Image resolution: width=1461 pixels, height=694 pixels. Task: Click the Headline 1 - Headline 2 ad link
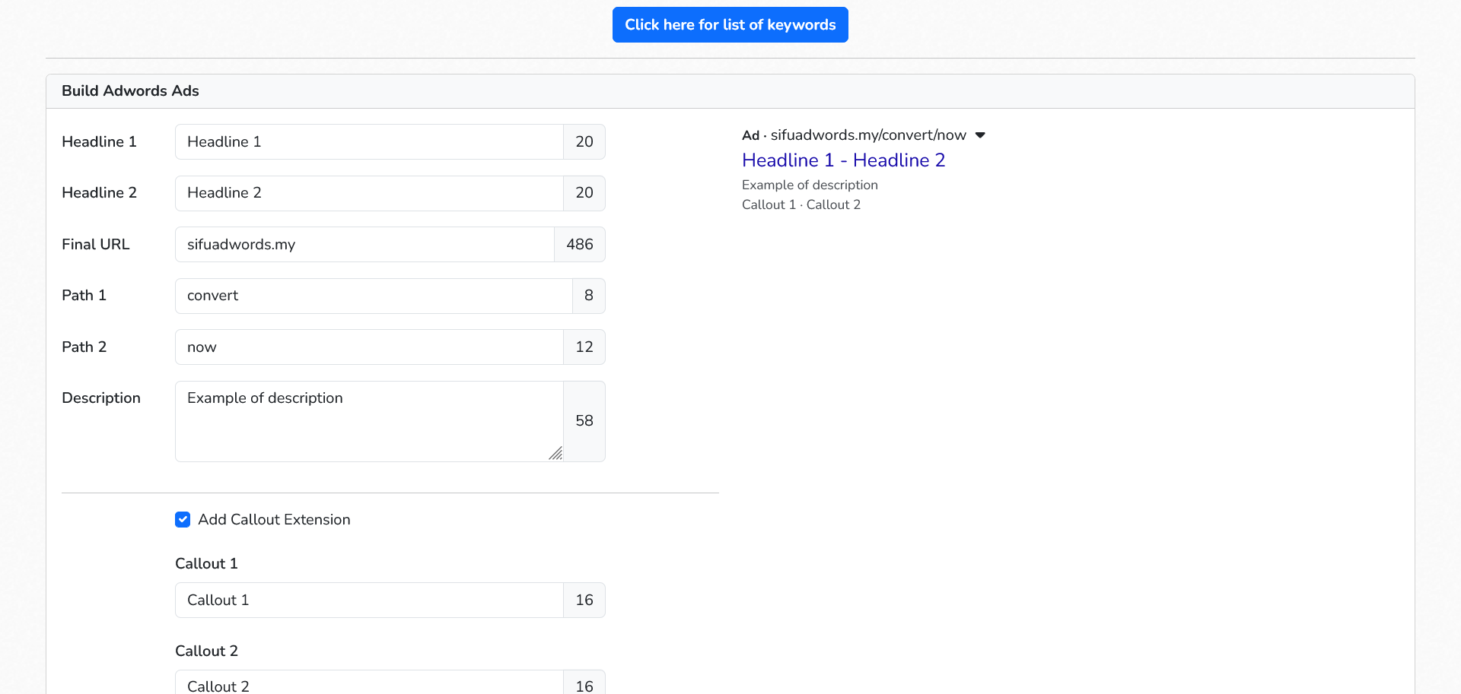(x=843, y=160)
